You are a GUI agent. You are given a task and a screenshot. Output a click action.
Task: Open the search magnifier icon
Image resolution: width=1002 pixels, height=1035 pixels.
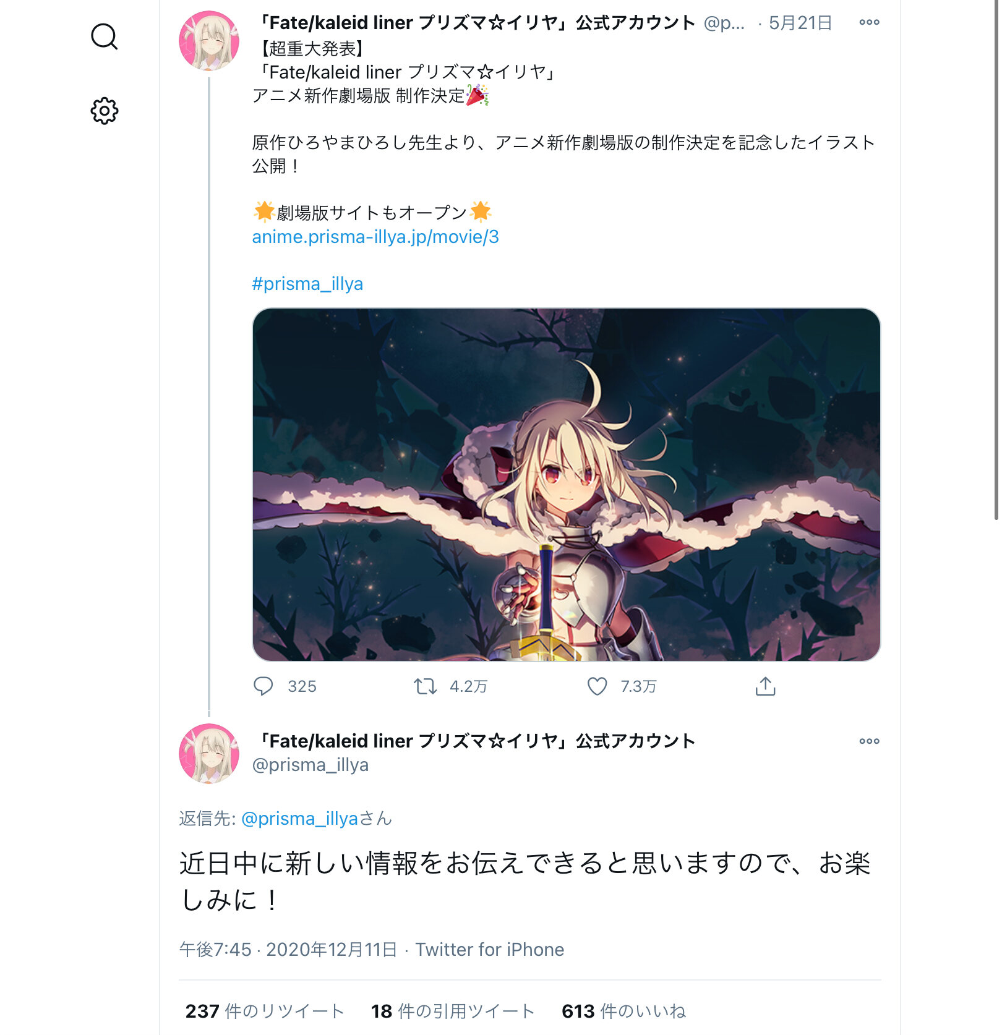[x=104, y=36]
